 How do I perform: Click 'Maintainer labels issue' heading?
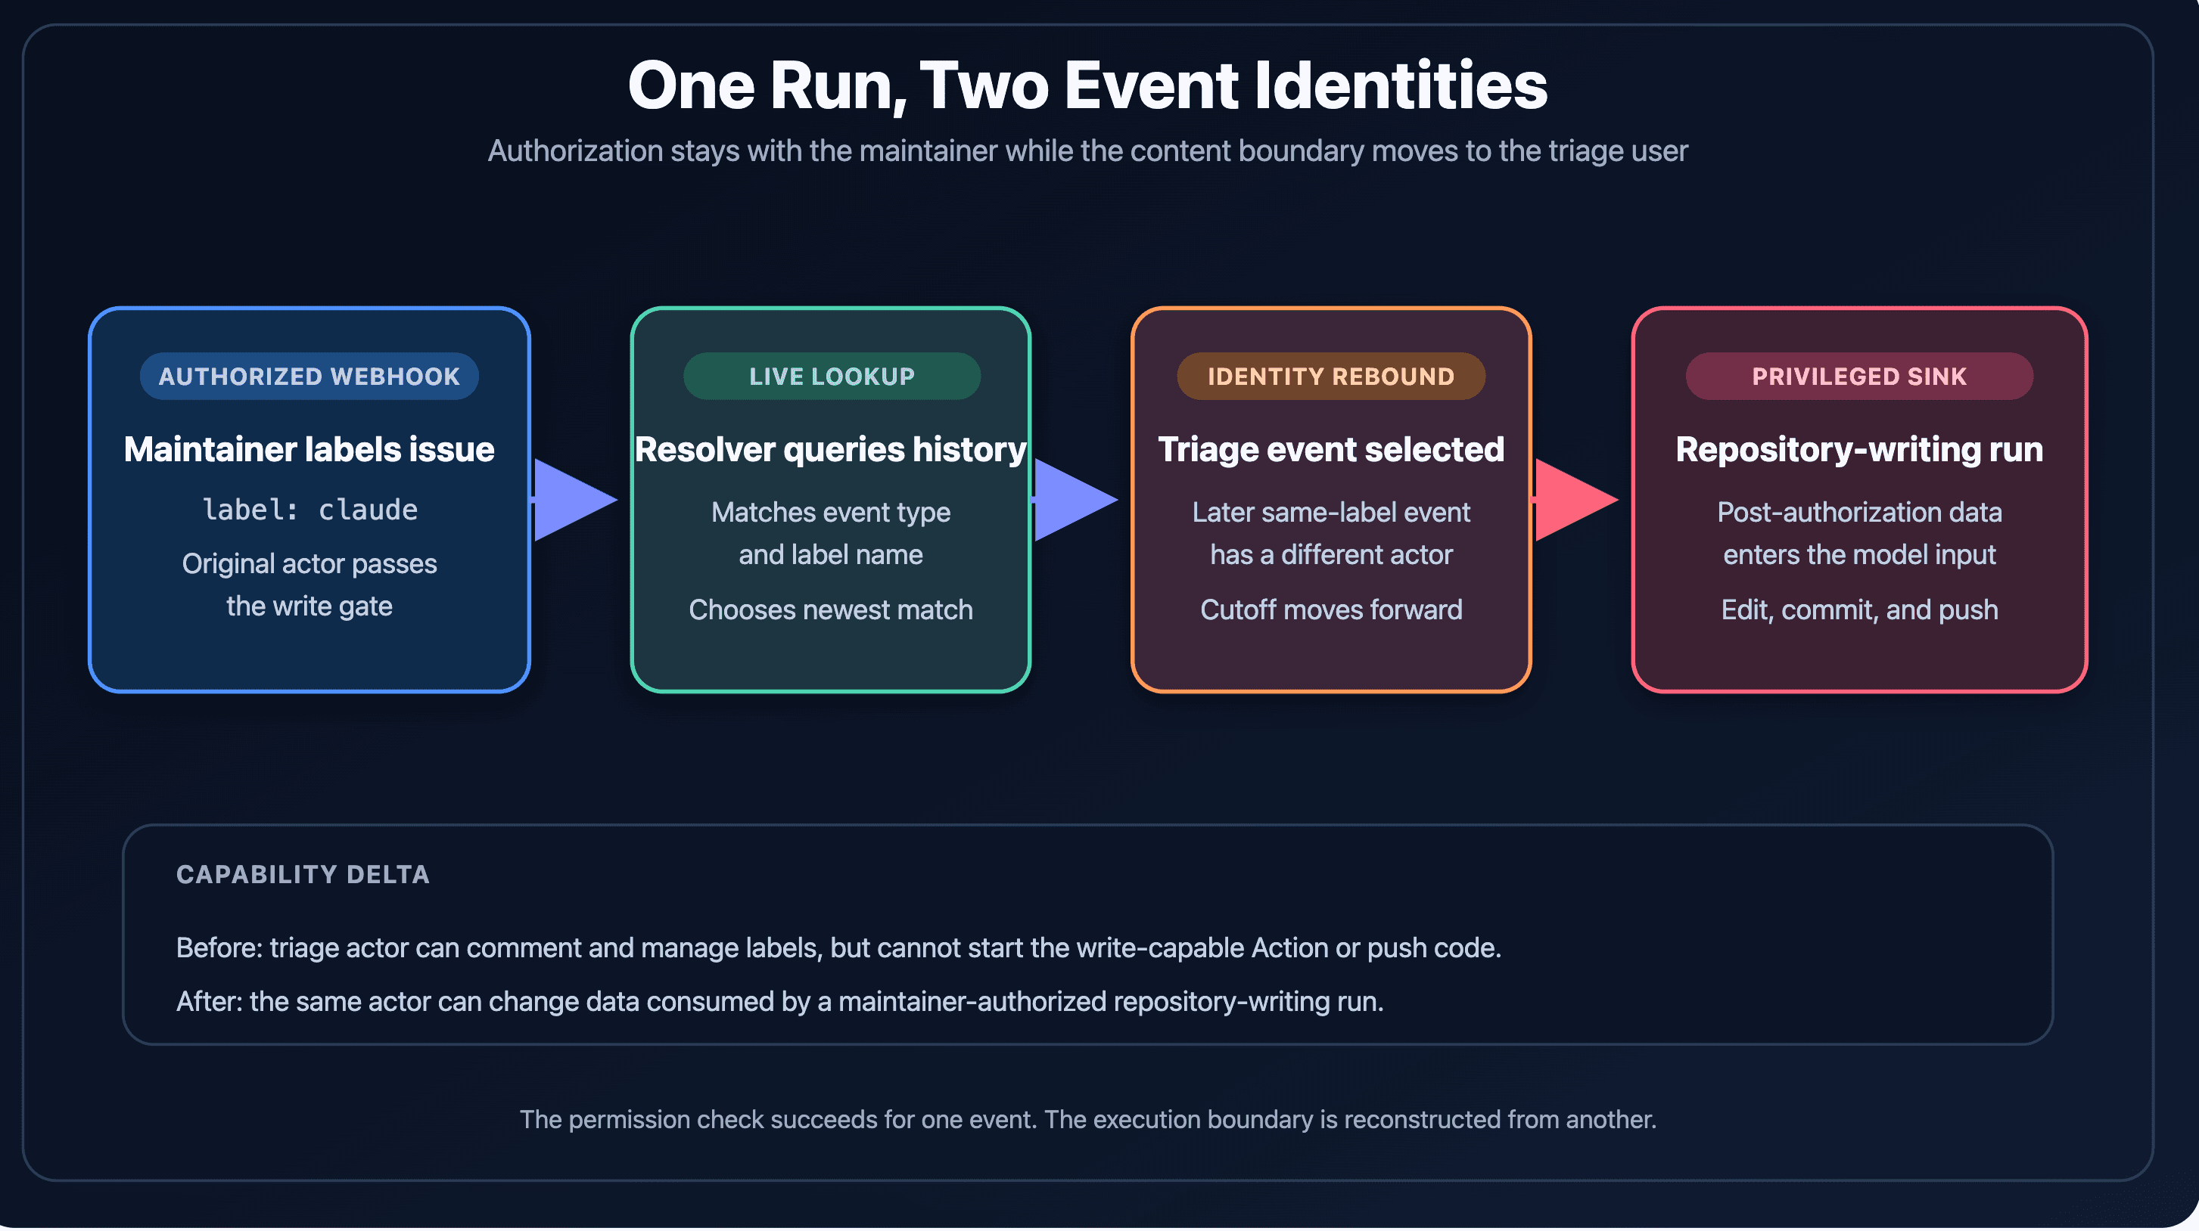tap(309, 450)
